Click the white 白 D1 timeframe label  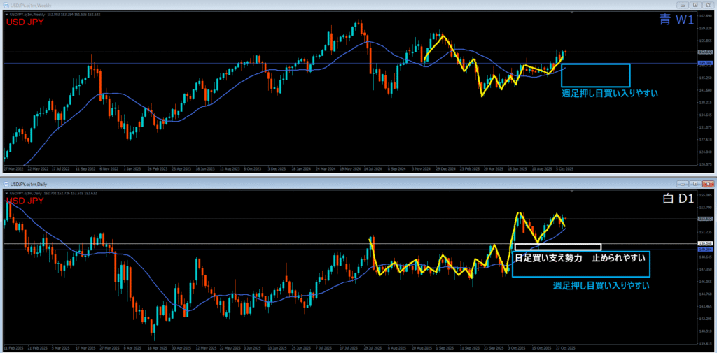tap(677, 200)
